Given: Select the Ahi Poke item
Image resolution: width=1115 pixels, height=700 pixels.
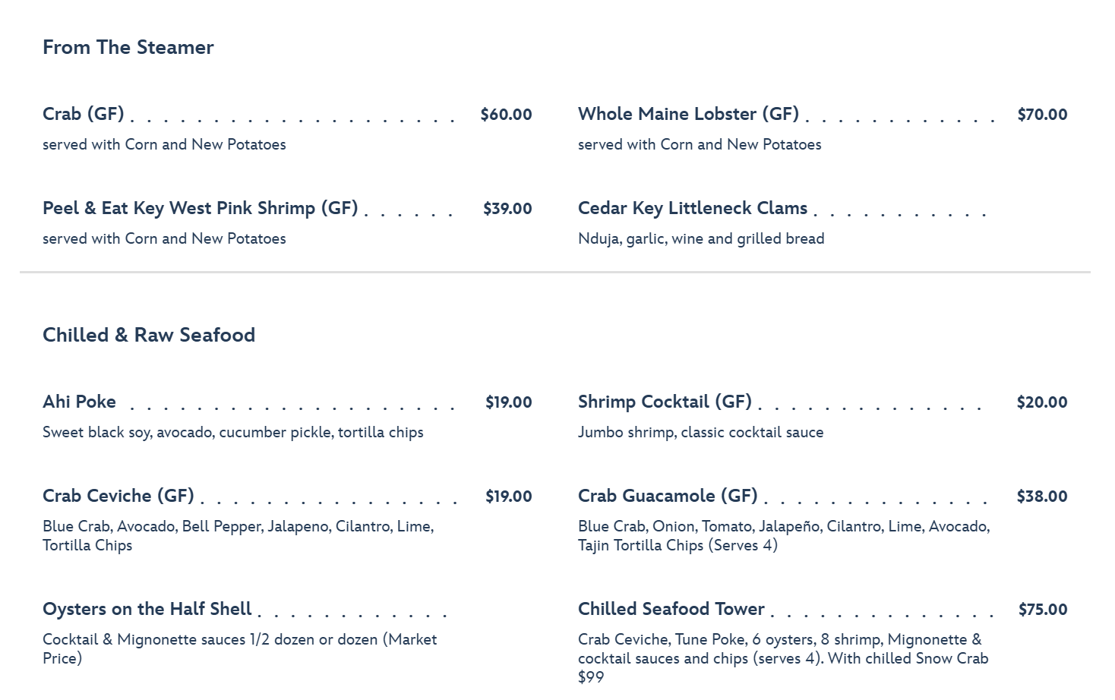Looking at the screenshot, I should click(x=80, y=402).
